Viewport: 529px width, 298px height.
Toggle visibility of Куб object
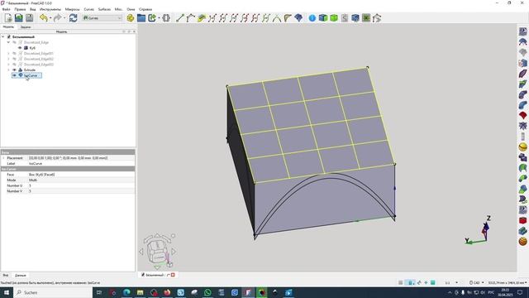20,48
